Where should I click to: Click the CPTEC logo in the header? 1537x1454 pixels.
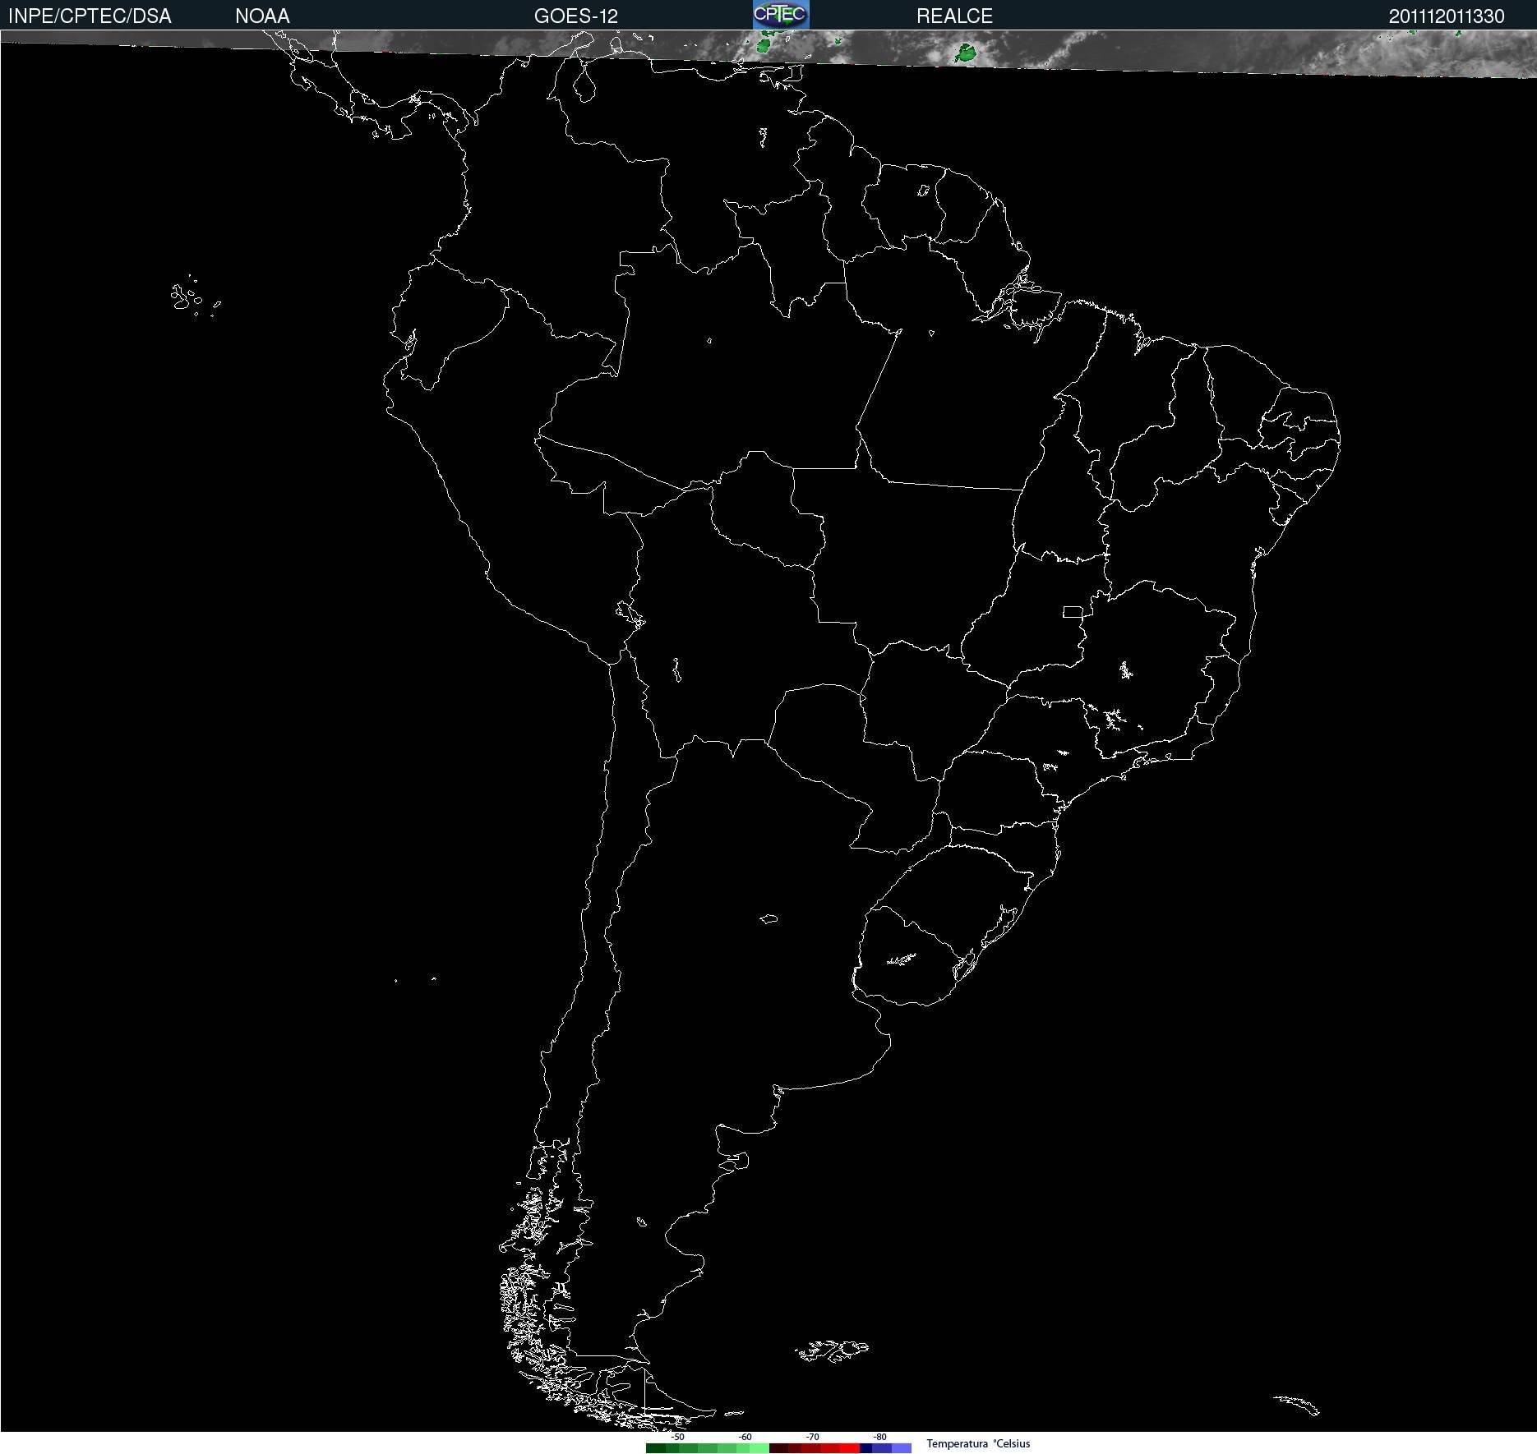point(781,15)
